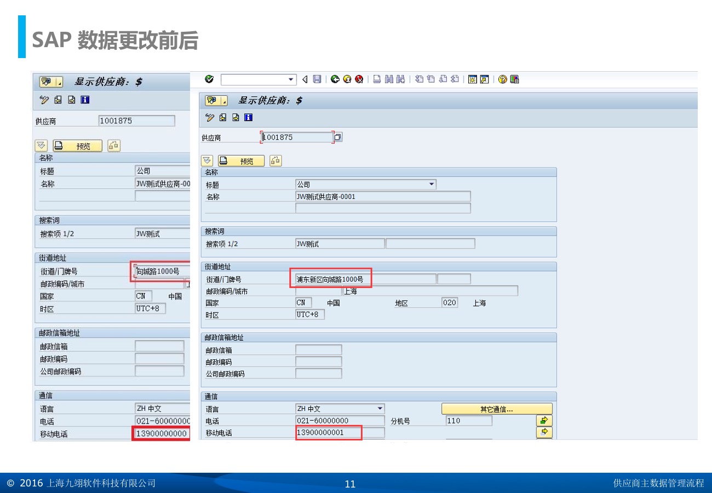Click the green Back arrow icon

pos(335,80)
